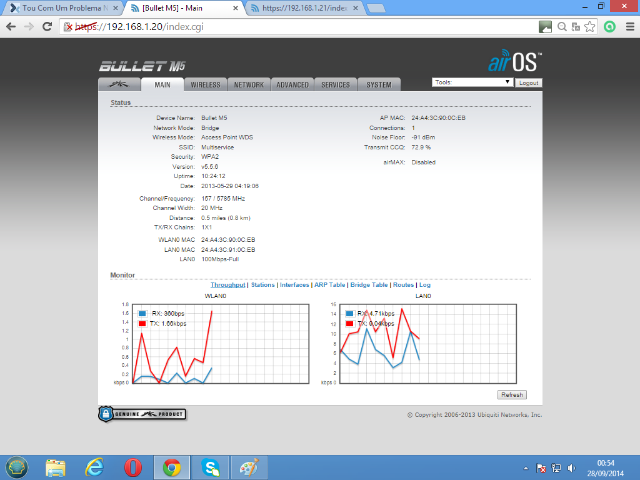Click the insecure HTTPS lock icon
The width and height of the screenshot is (640, 480).
pos(67,27)
